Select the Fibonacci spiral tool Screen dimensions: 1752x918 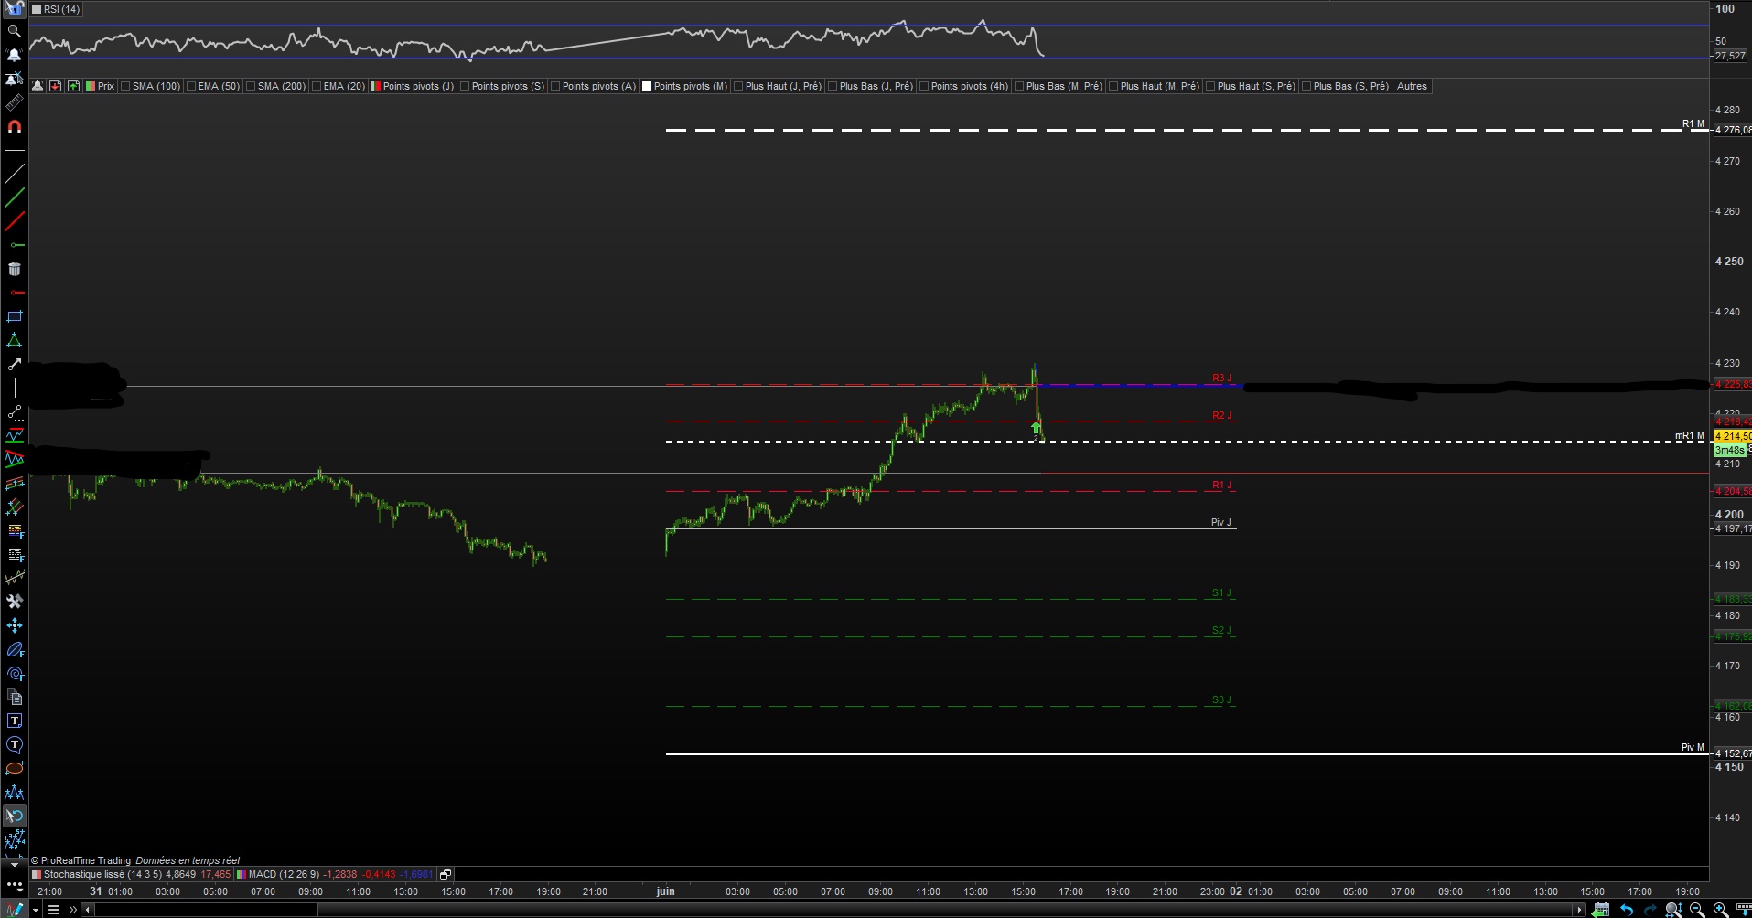[15, 674]
